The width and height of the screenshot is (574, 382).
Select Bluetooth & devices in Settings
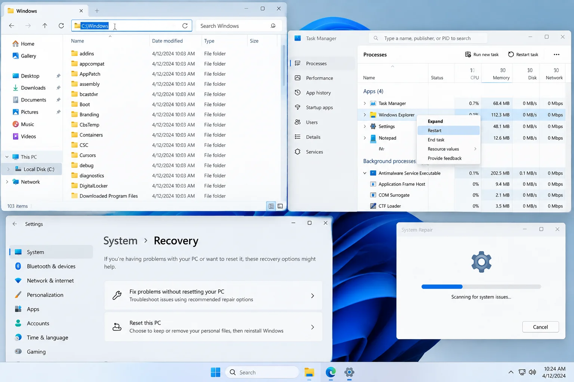coord(51,266)
